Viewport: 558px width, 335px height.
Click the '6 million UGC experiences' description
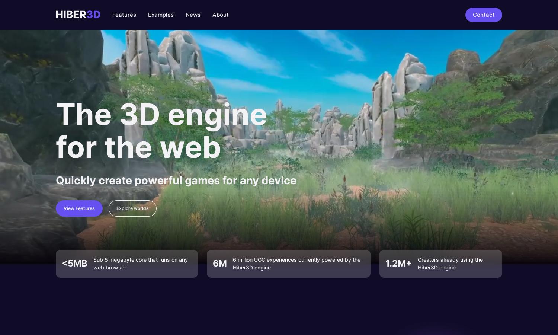(297, 264)
